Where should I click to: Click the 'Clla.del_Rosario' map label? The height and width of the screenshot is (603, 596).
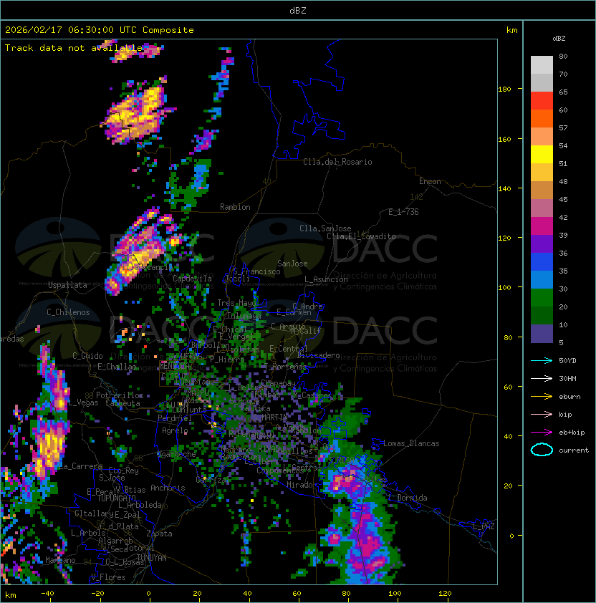[337, 162]
